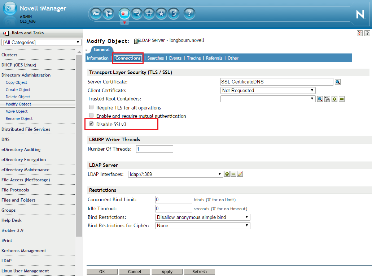Viewport: 372px width, 276px height.
Task: Click the OK button
Action: point(102,272)
